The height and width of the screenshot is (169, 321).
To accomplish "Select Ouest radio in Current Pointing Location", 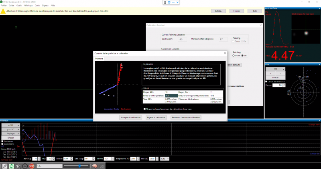I will (x=233, y=42).
